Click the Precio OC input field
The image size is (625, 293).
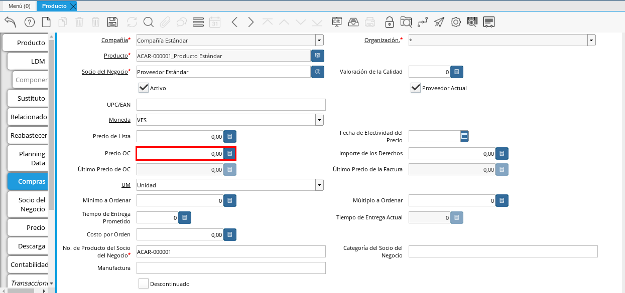[x=180, y=154]
